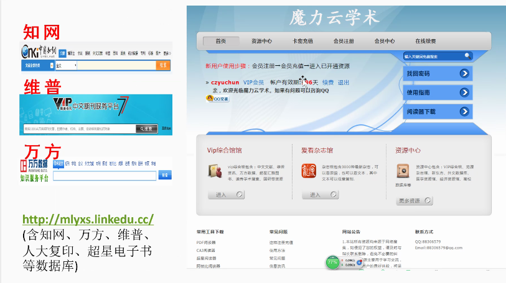The width and height of the screenshot is (506, 283).
Task: Click the CNKI logo under 知网
Action: click(39, 52)
